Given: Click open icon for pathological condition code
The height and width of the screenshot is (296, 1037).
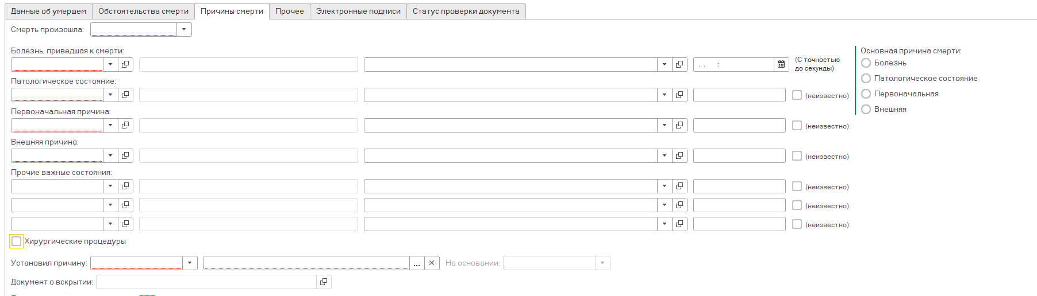Looking at the screenshot, I should click(125, 95).
